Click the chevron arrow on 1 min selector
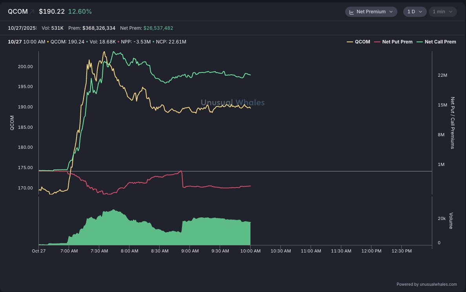Image resolution: width=466 pixels, height=292 pixels. pos(450,12)
